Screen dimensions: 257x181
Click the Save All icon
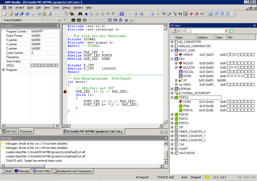tap(22, 14)
